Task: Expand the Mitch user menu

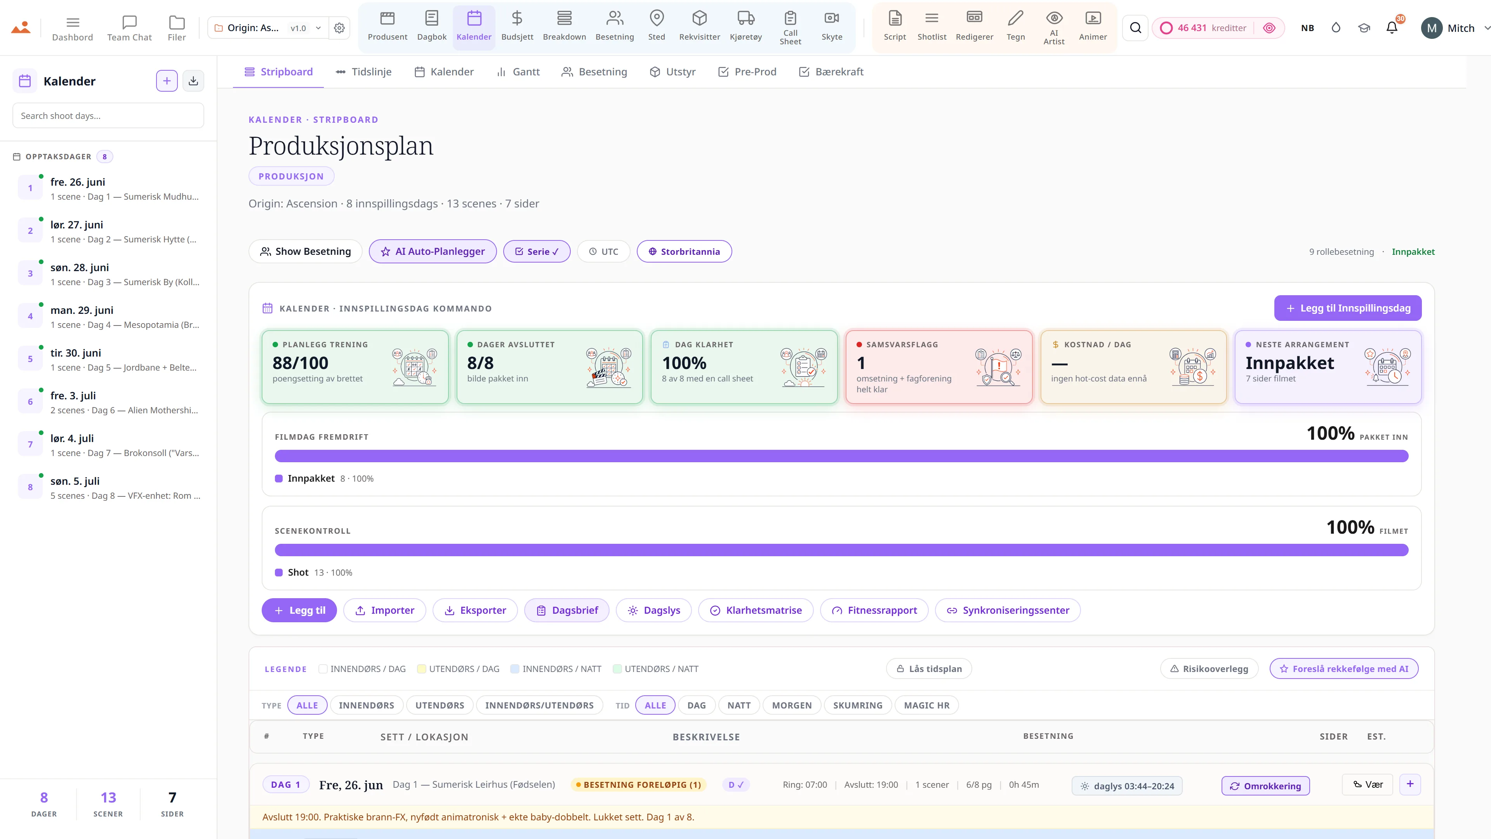Action: coord(1455,28)
